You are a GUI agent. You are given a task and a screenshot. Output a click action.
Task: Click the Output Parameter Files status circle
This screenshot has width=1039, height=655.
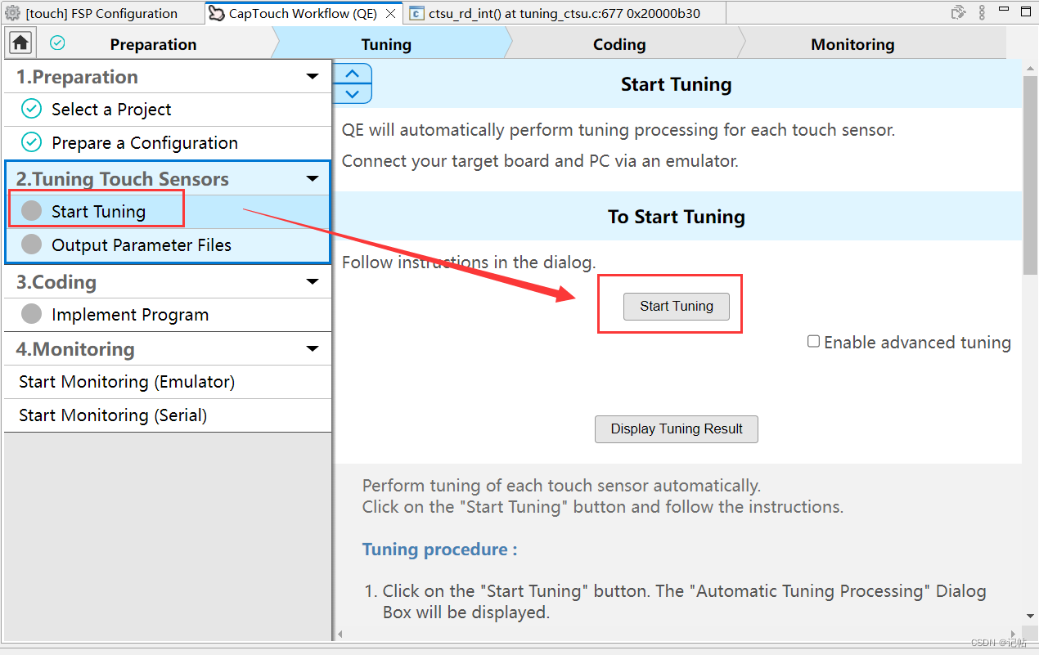[31, 245]
